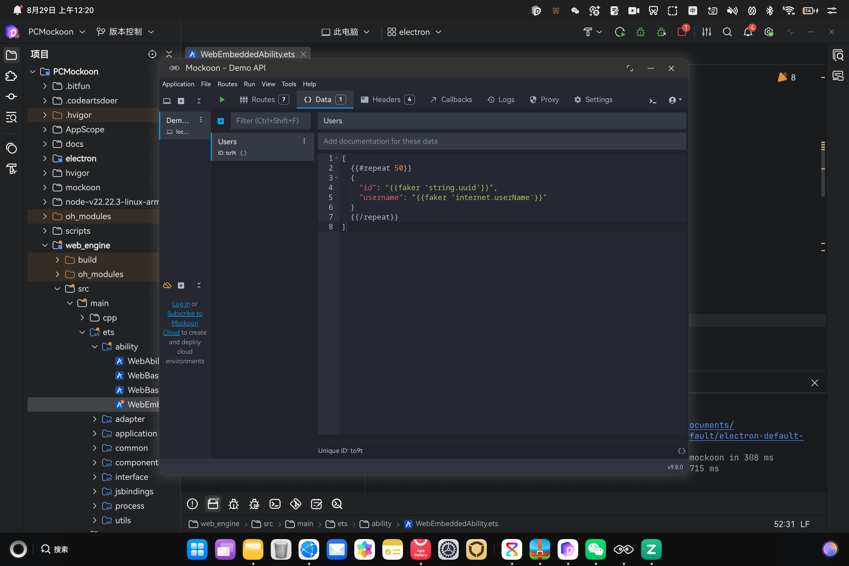
Task: Open the environment Settings tab
Action: (593, 100)
